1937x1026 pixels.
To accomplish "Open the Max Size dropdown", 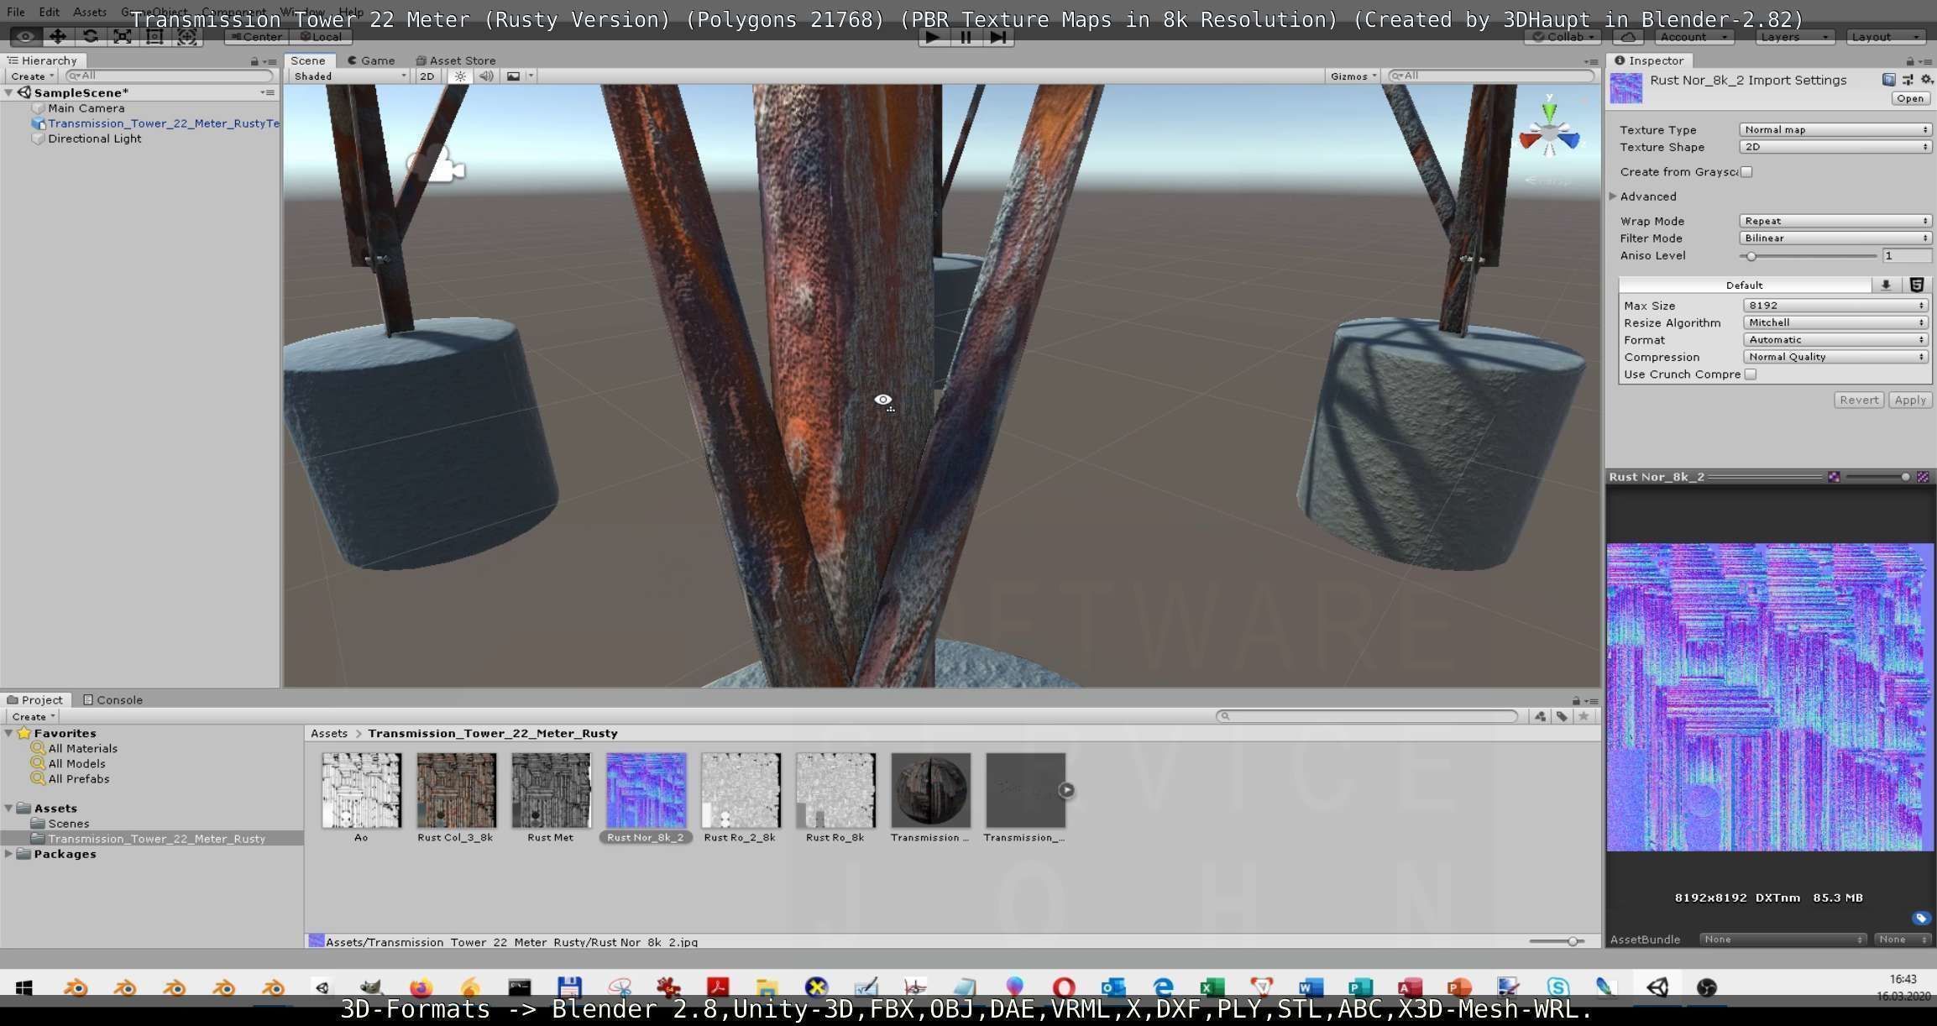I will click(1835, 306).
